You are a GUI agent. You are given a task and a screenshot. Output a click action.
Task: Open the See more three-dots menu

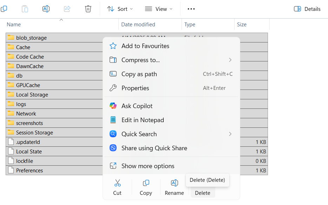191,9
